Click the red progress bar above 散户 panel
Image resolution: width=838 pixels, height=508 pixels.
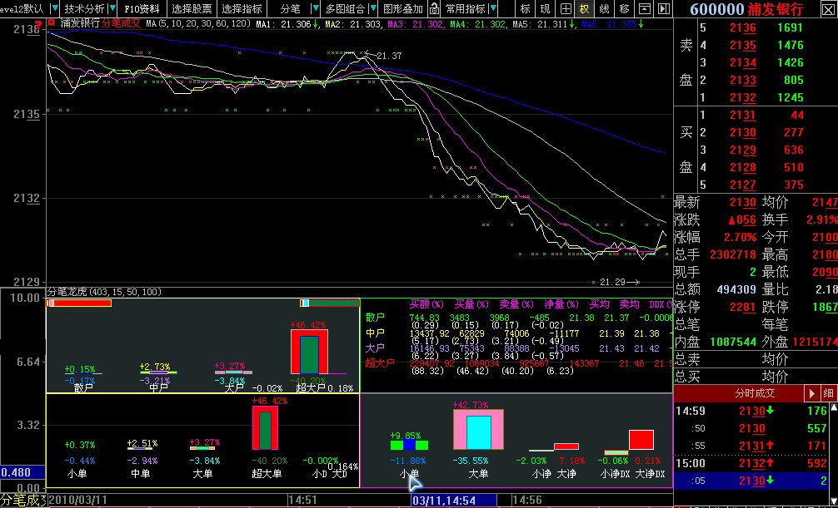point(79,303)
